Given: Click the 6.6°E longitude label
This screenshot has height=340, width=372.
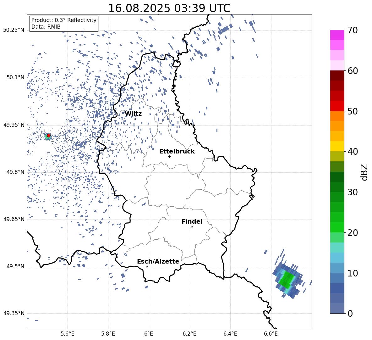Looking at the screenshot, I should pyautogui.click(x=271, y=334).
